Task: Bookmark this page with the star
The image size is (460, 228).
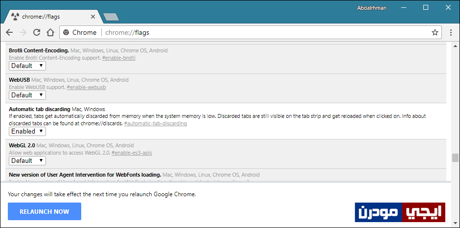Action: coord(435,32)
